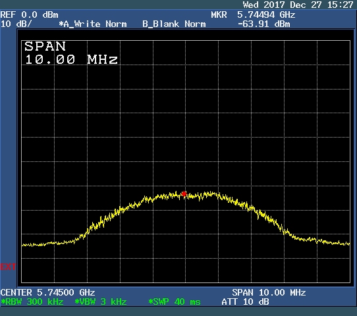The width and height of the screenshot is (357, 316).
Task: Click the B_Blank Norm trace status
Action: pyautogui.click(x=174, y=24)
